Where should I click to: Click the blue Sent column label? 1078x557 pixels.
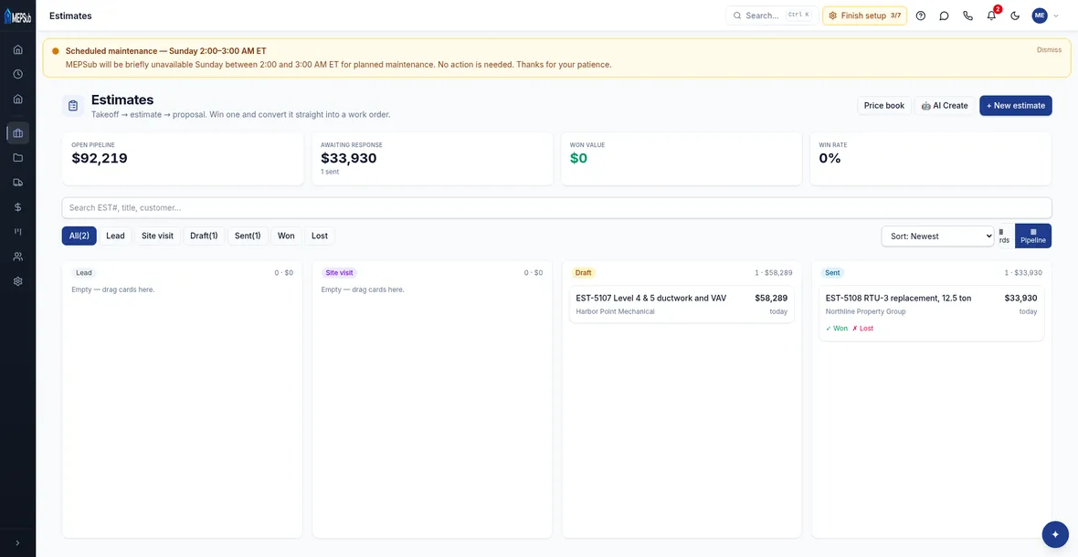pos(832,273)
